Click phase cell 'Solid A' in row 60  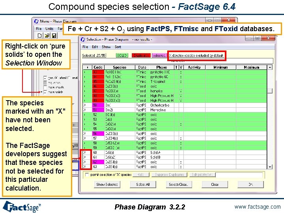(x=162, y=153)
